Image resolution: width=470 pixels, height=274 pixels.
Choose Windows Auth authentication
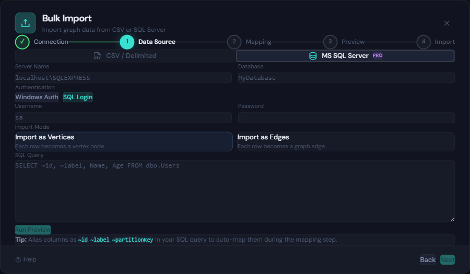click(x=37, y=97)
